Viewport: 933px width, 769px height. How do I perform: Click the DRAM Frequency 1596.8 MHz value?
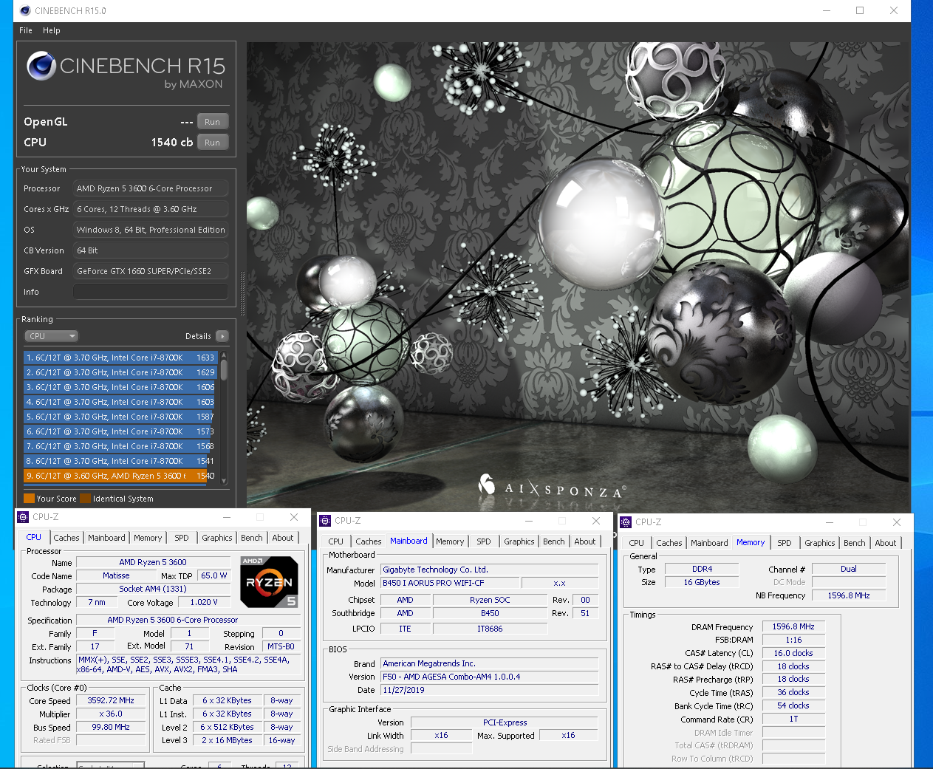point(793,626)
